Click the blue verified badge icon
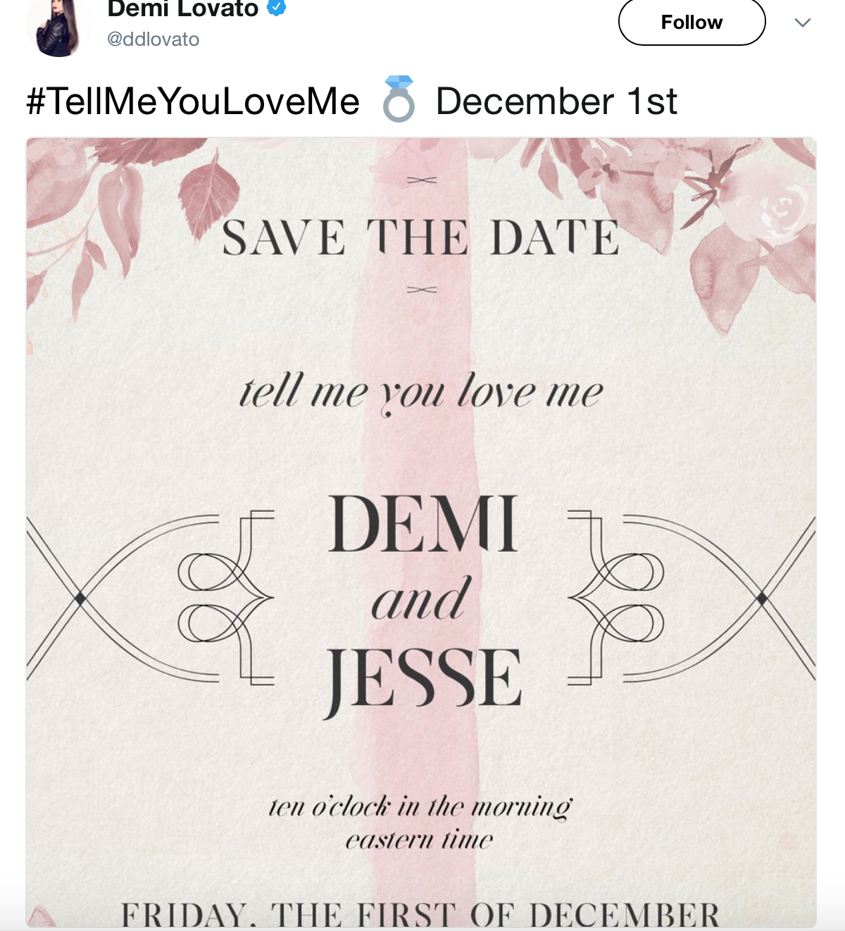The height and width of the screenshot is (931, 845). pyautogui.click(x=277, y=8)
